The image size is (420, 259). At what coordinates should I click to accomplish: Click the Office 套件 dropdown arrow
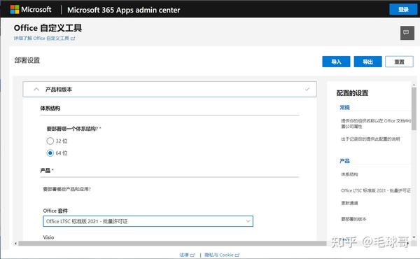point(248,221)
